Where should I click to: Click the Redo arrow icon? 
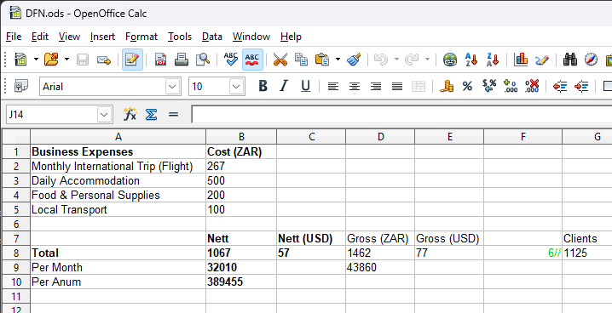coord(412,60)
